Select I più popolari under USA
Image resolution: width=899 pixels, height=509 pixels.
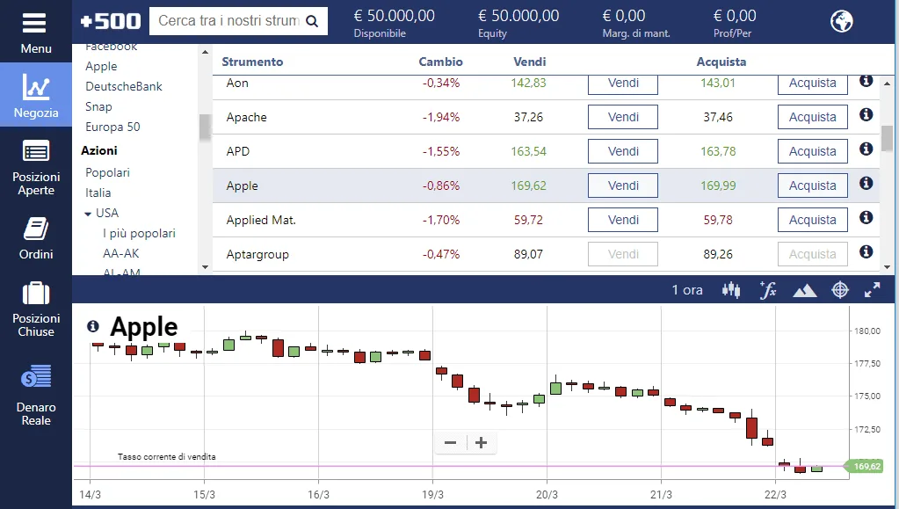pos(140,234)
